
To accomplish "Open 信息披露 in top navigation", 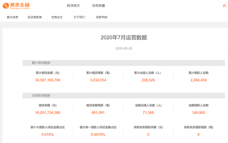I will coord(98,6).
